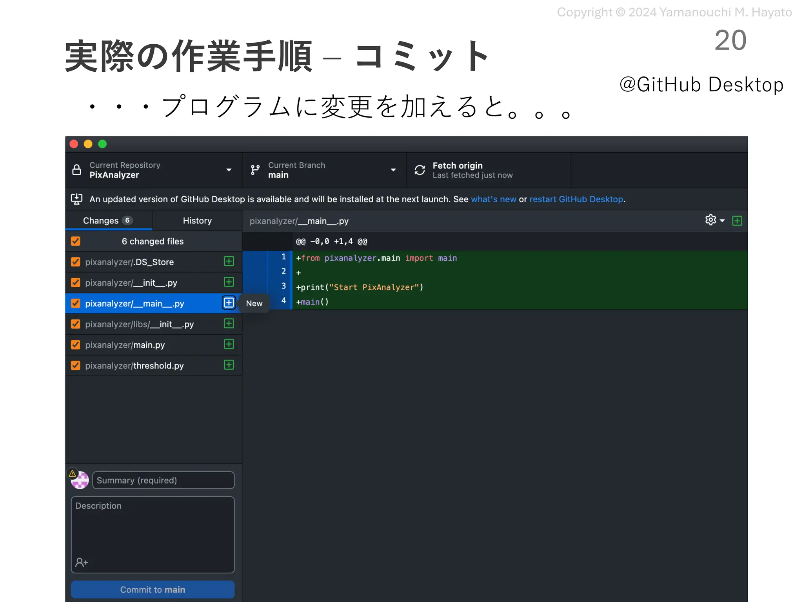This screenshot has width=803, height=602.
Task: Select pixanalyzer/main.py file row
Action: [x=153, y=345]
